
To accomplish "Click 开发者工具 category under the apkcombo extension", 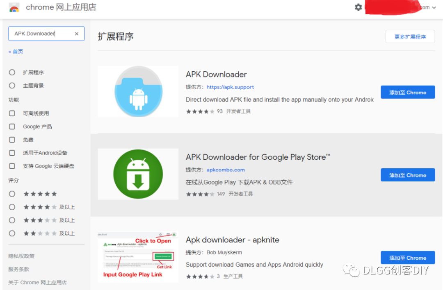I will coord(240,194).
